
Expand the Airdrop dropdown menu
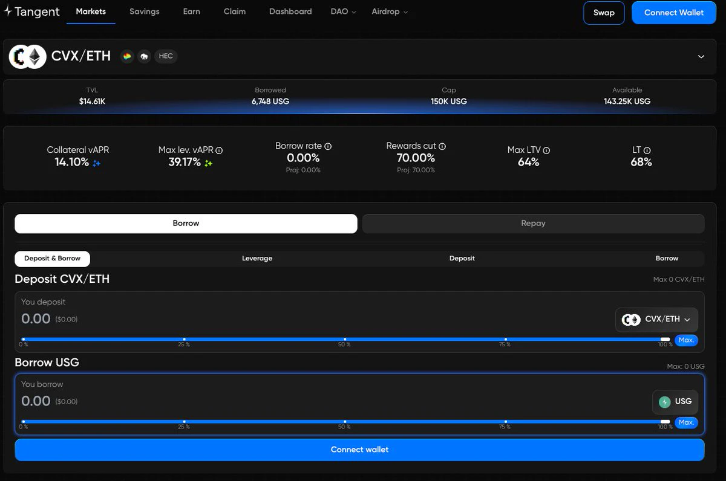[x=390, y=12]
